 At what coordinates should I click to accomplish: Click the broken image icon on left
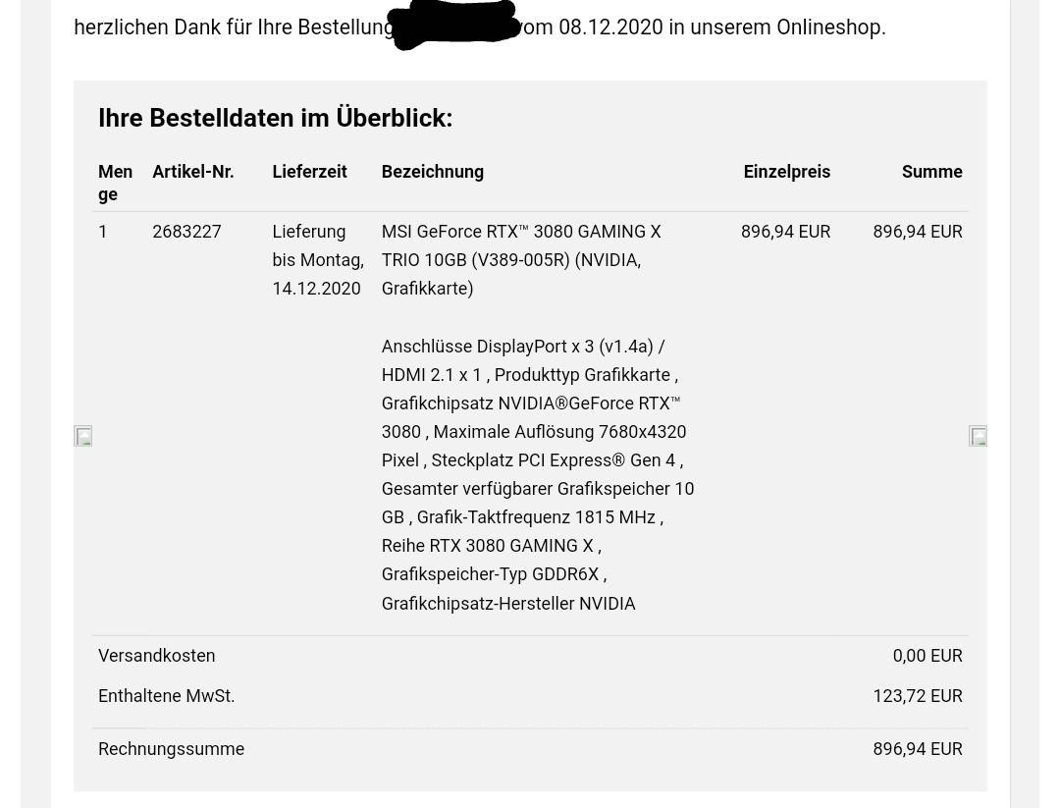click(x=83, y=436)
